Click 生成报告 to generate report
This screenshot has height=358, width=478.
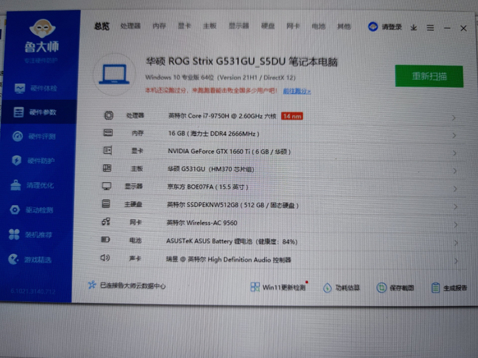click(449, 288)
